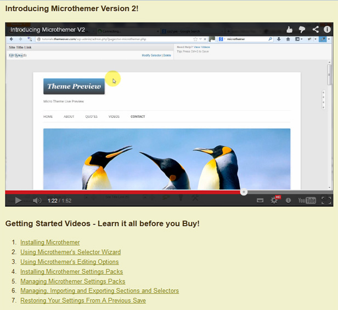Click the video title Introducing Microthemer V2
The width and height of the screenshot is (338, 310).
pos(48,30)
